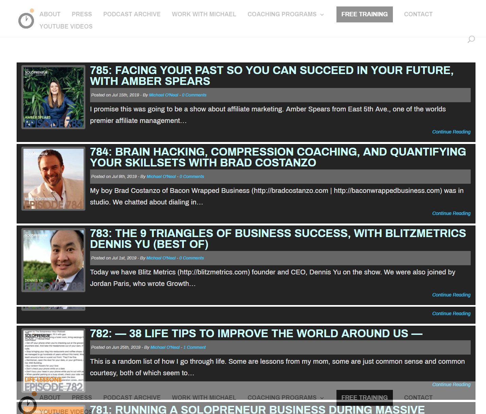Screen dimensions: 486x414
Task: Visit the YouTube Videos page
Action: (66, 26)
